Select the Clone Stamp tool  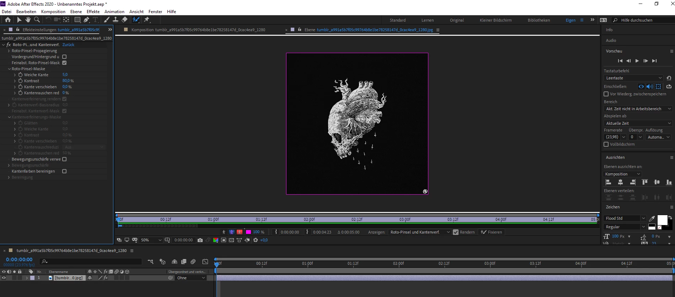coord(116,20)
